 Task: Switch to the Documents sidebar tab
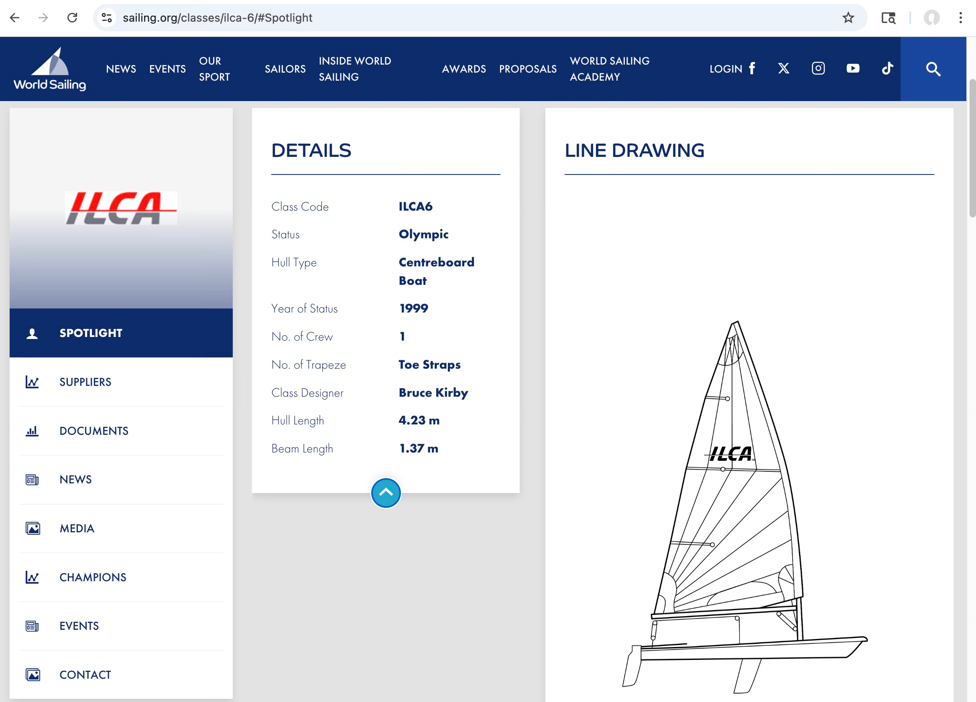(x=94, y=431)
